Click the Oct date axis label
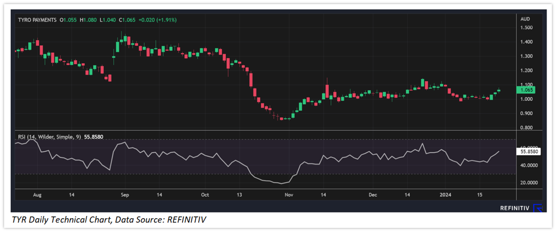Screen dimensions: 556x232 pyautogui.click(x=205, y=195)
